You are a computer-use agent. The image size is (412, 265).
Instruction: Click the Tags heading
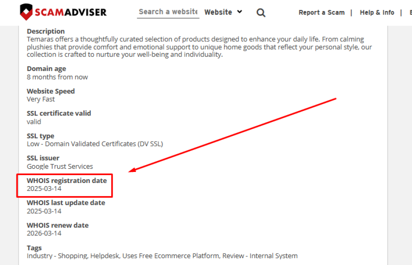(x=34, y=248)
